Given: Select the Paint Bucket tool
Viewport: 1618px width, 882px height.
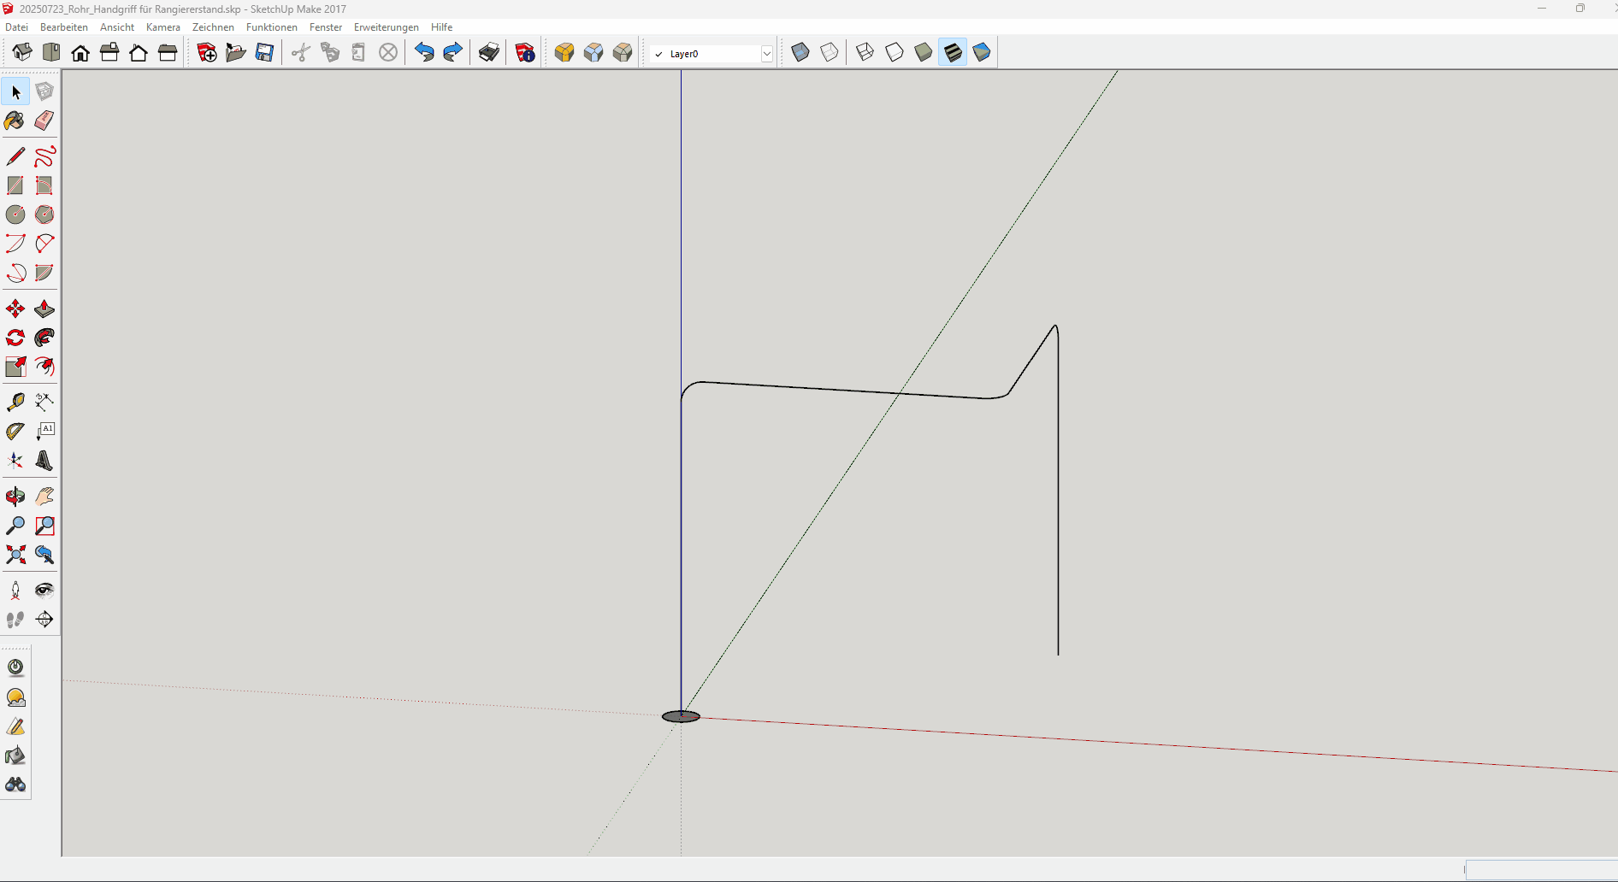Looking at the screenshot, I should click(15, 121).
